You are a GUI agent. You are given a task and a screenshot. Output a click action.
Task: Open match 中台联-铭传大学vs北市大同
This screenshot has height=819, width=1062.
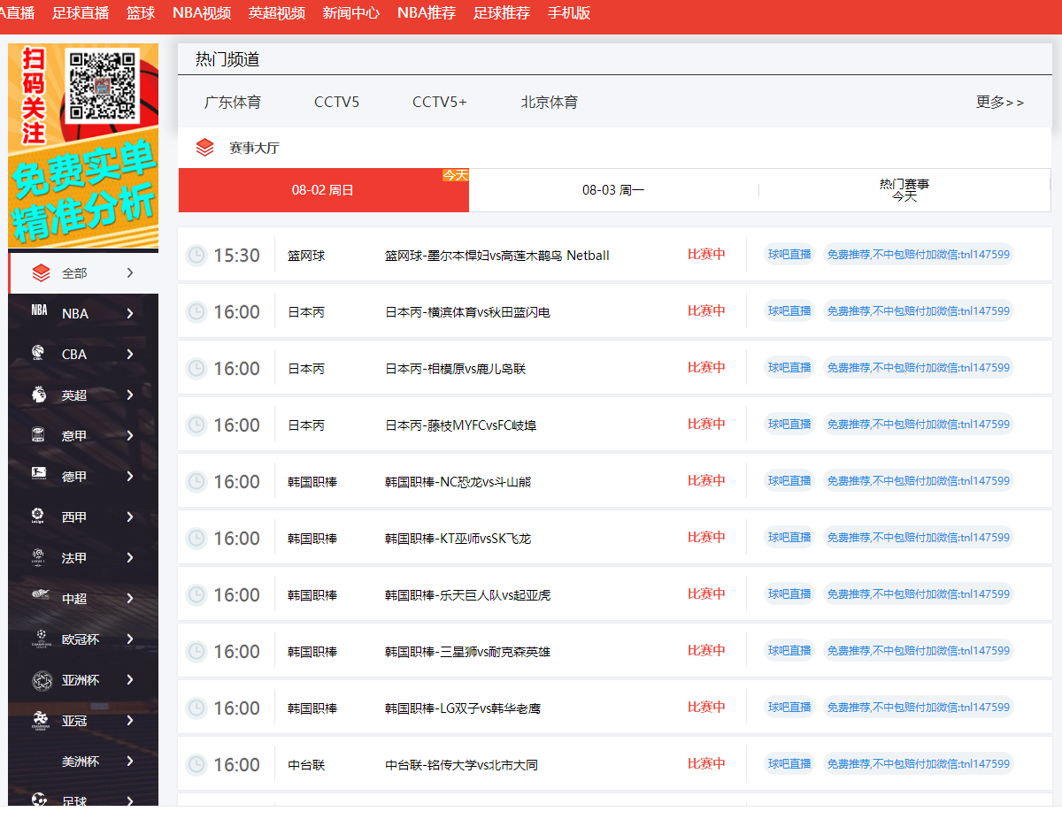click(461, 765)
